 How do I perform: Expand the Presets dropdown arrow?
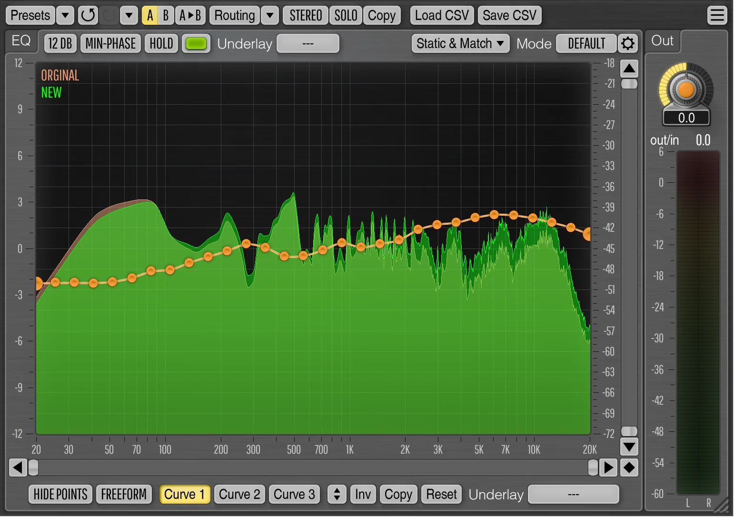coord(65,15)
